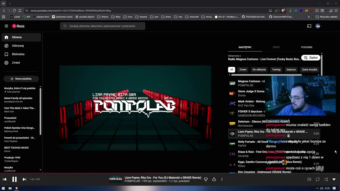340x191 pixels.
Task: Select the Trening filter chip
Action: click(x=276, y=70)
